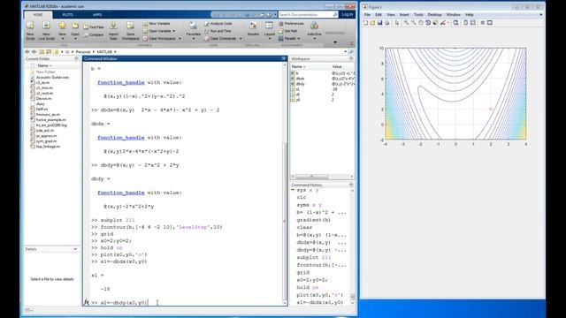
Task: Navigate back using the folder back arrow
Action: point(27,52)
